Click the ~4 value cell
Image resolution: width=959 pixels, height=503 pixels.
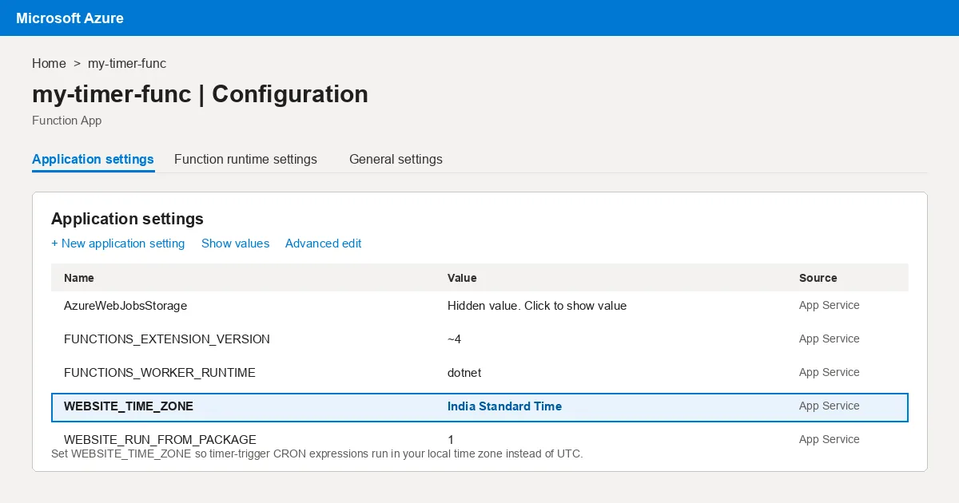(454, 339)
